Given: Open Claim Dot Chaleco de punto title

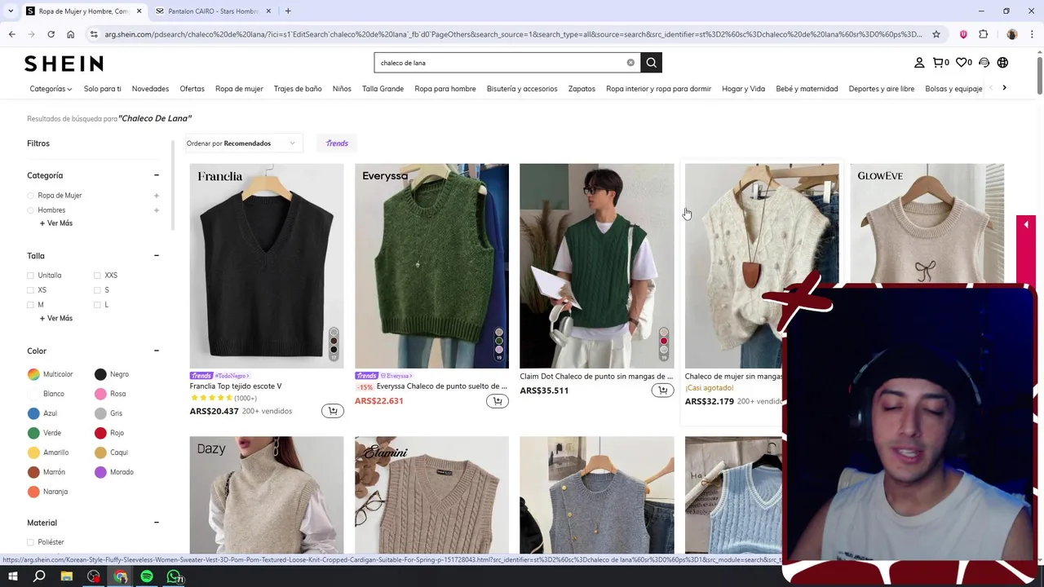Looking at the screenshot, I should tap(596, 377).
